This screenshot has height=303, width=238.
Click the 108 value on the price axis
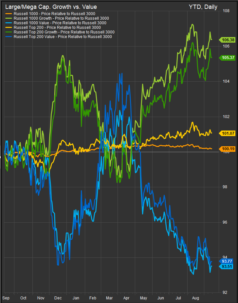tap(226, 11)
